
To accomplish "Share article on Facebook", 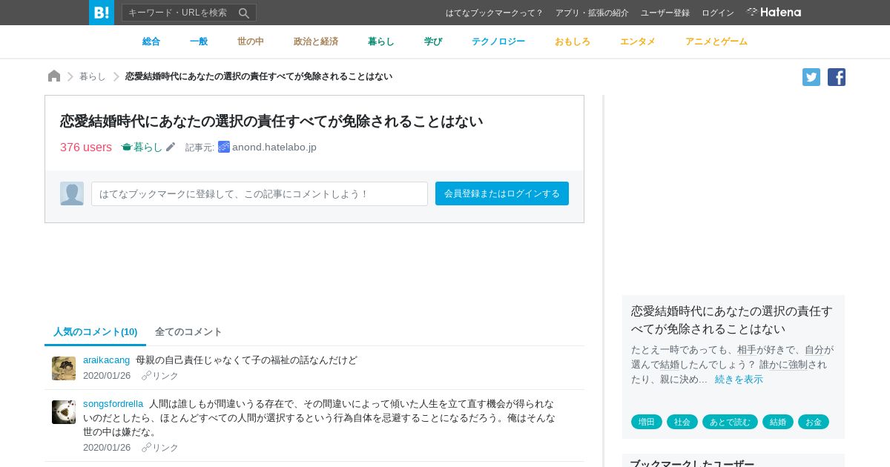I will pyautogui.click(x=837, y=77).
